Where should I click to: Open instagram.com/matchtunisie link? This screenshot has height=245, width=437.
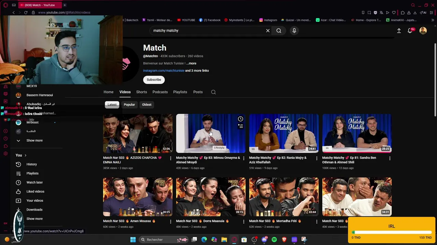pyautogui.click(x=164, y=71)
